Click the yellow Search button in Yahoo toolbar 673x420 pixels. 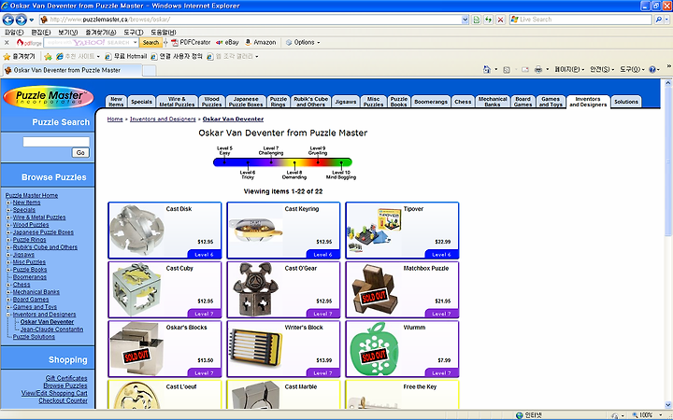coord(150,42)
